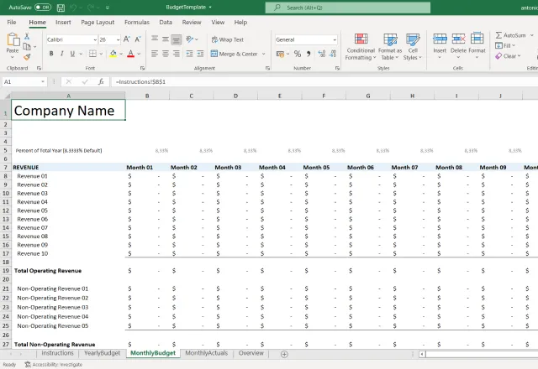Apply Percent Style
538x369 pixels.
pos(298,54)
